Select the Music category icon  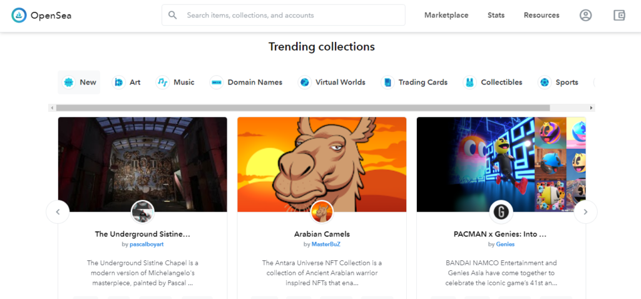[162, 82]
